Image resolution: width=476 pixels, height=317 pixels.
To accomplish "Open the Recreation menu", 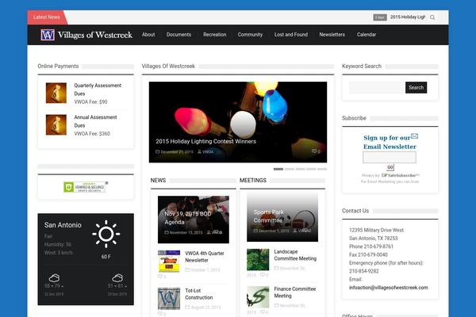I will [x=215, y=35].
